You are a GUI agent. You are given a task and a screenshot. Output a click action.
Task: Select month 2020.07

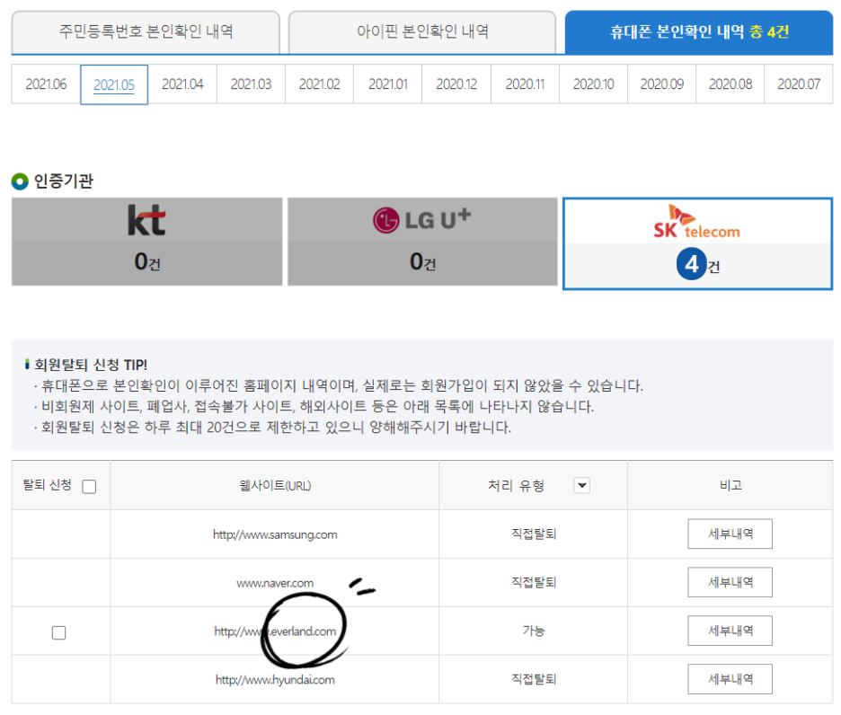tap(799, 84)
